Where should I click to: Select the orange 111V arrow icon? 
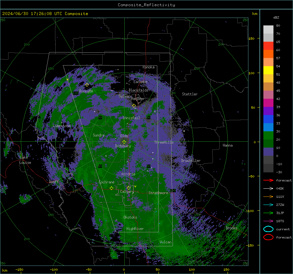coord(268,196)
